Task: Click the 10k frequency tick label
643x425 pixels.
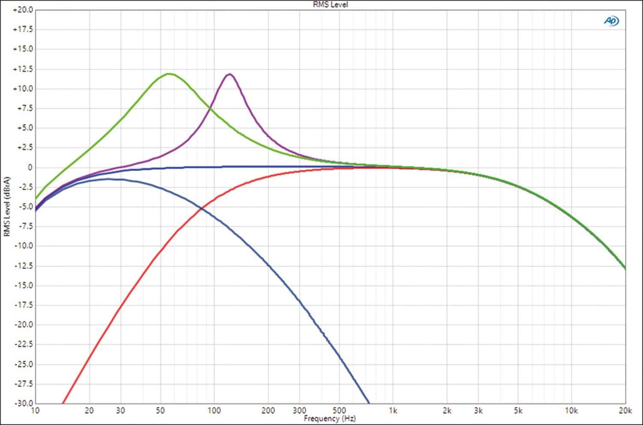Action: [571, 410]
